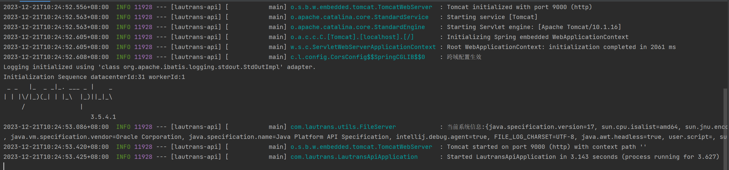Click the w.s.c.ServletWebServerApplicationContext logger name

coord(363,47)
